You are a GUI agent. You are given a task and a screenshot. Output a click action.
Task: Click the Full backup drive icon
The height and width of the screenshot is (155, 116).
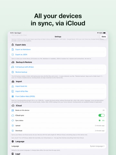(x=13, y=67)
